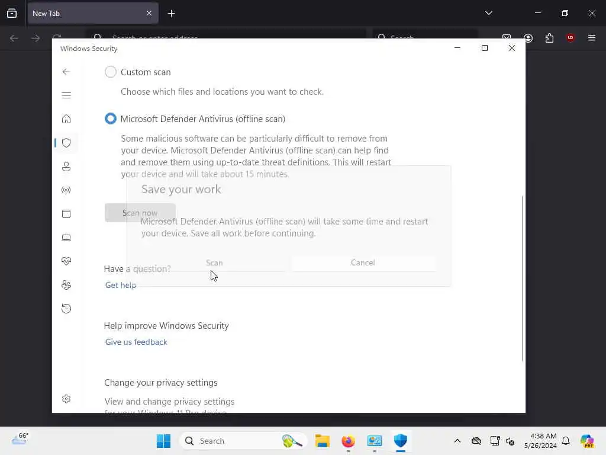Select the New Tab browser tab
The width and height of the screenshot is (606, 455).
tap(93, 14)
